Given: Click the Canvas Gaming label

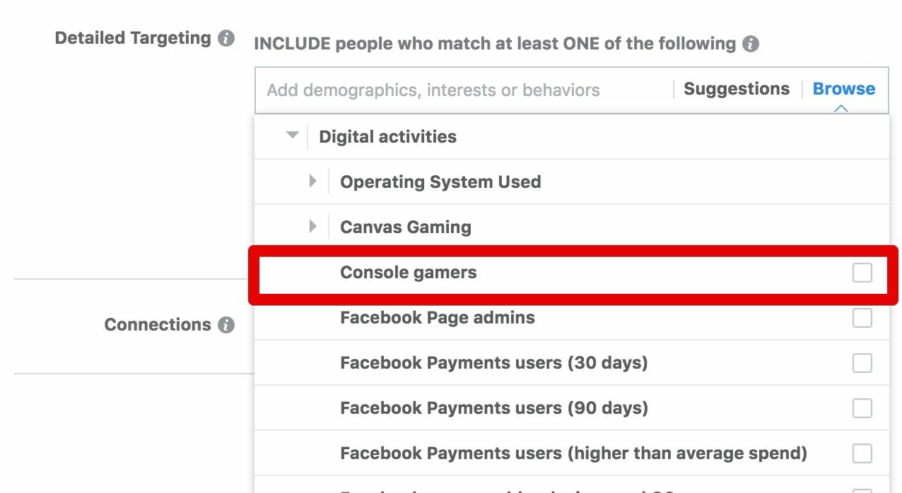Looking at the screenshot, I should click(x=406, y=227).
